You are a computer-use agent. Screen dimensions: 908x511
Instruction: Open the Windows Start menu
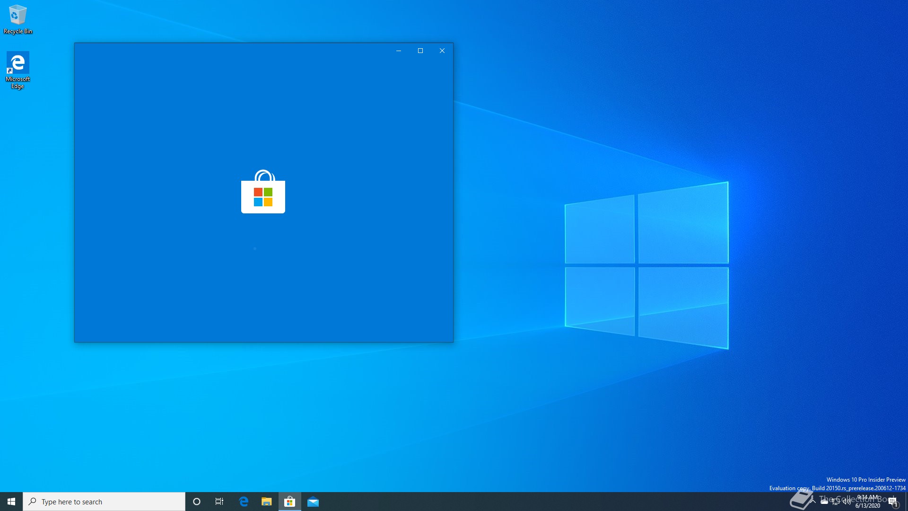coord(11,502)
